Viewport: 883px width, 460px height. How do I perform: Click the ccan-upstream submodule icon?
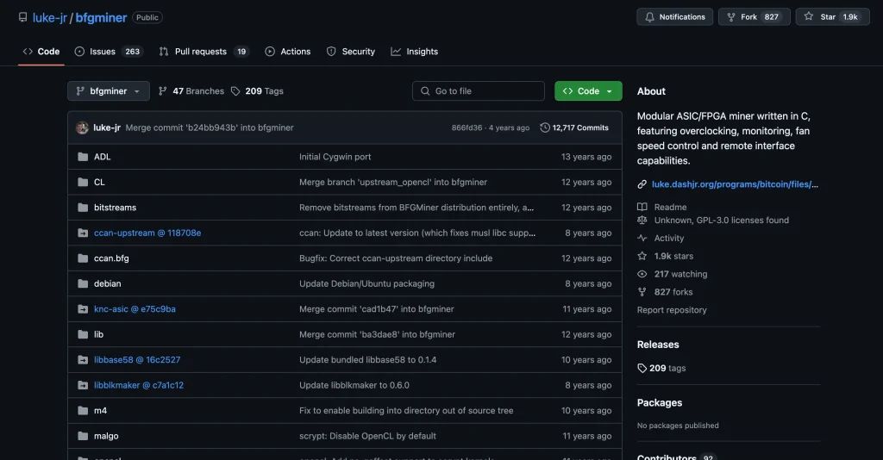83,233
